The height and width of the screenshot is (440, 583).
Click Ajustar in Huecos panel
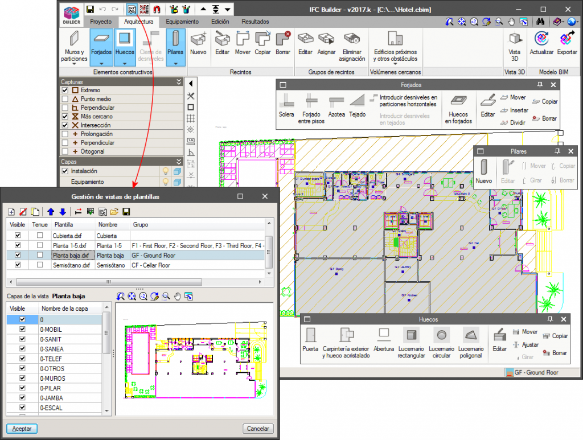pos(526,344)
